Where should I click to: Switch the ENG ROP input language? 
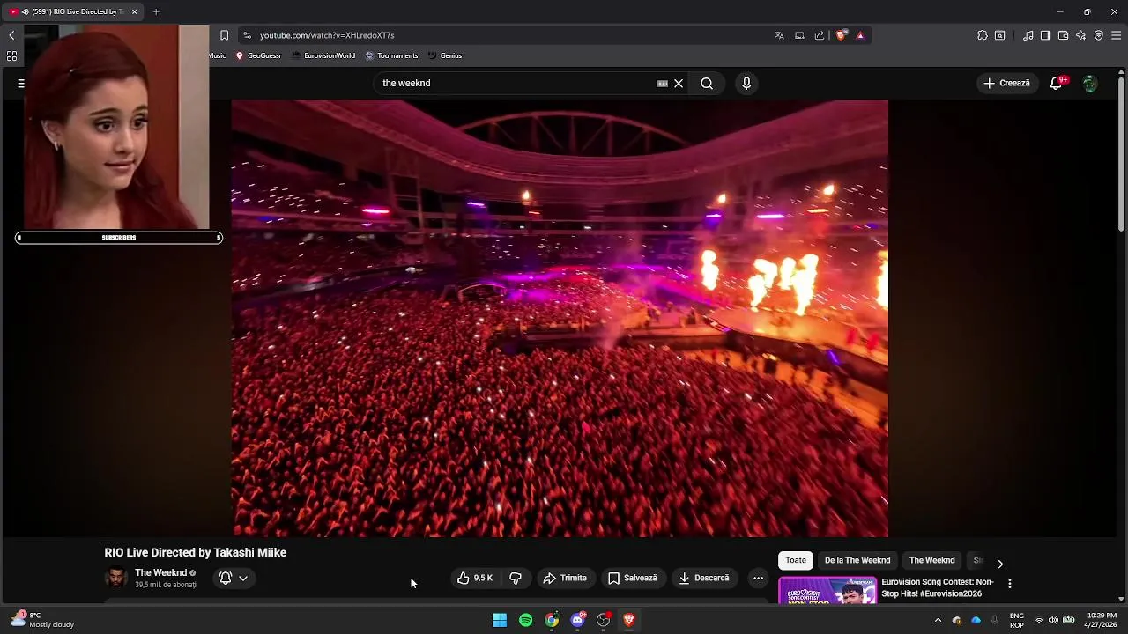point(1016,620)
